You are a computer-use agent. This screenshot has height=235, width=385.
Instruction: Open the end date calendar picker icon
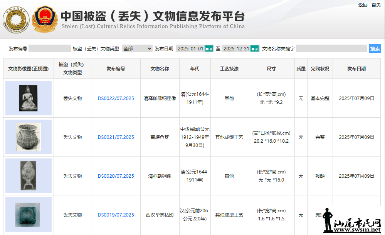[254, 48]
